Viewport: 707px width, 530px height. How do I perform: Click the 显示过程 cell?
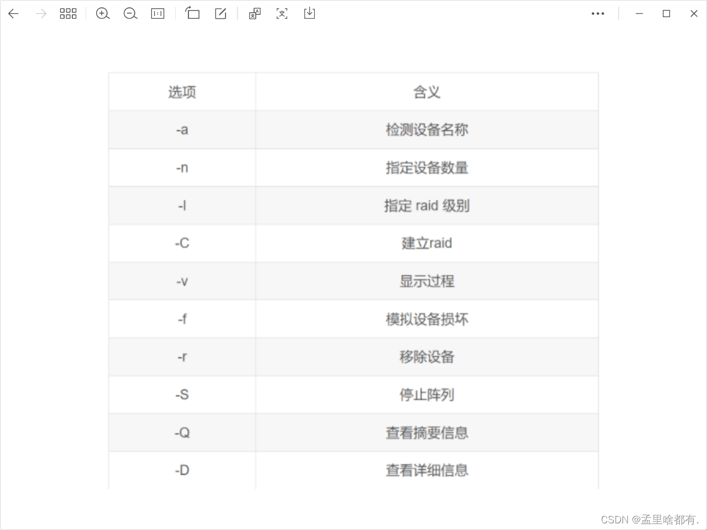point(427,281)
